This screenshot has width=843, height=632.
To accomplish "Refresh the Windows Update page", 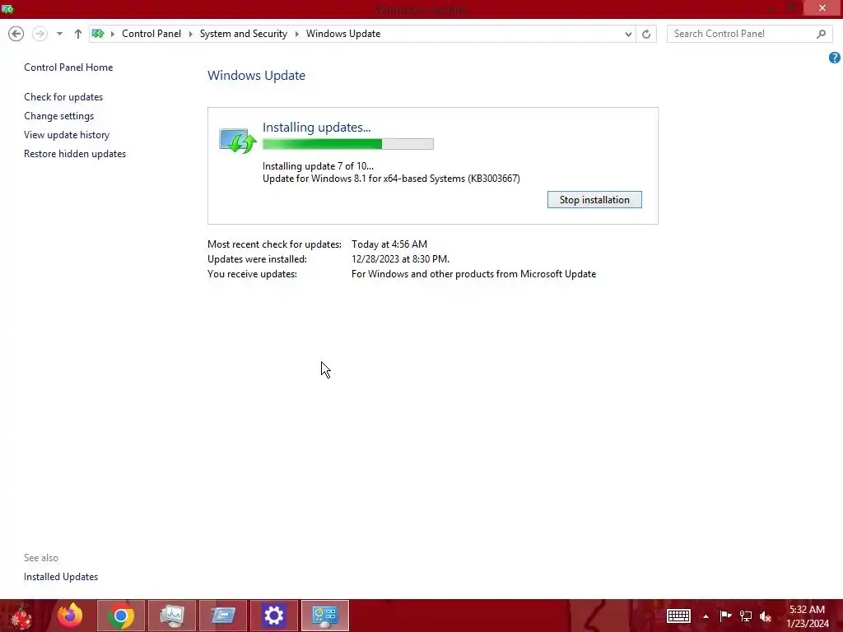I will [x=646, y=34].
